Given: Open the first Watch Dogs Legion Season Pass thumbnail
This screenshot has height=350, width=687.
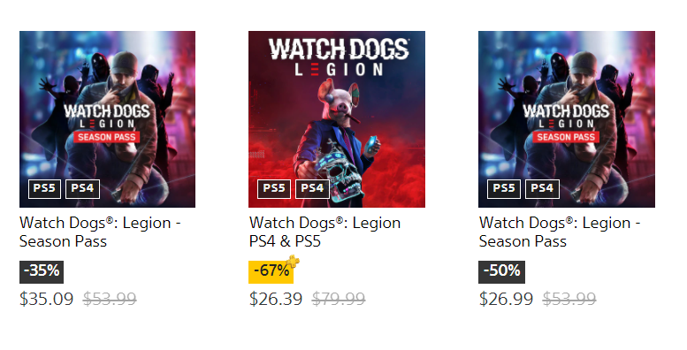Looking at the screenshot, I should pyautogui.click(x=107, y=119).
